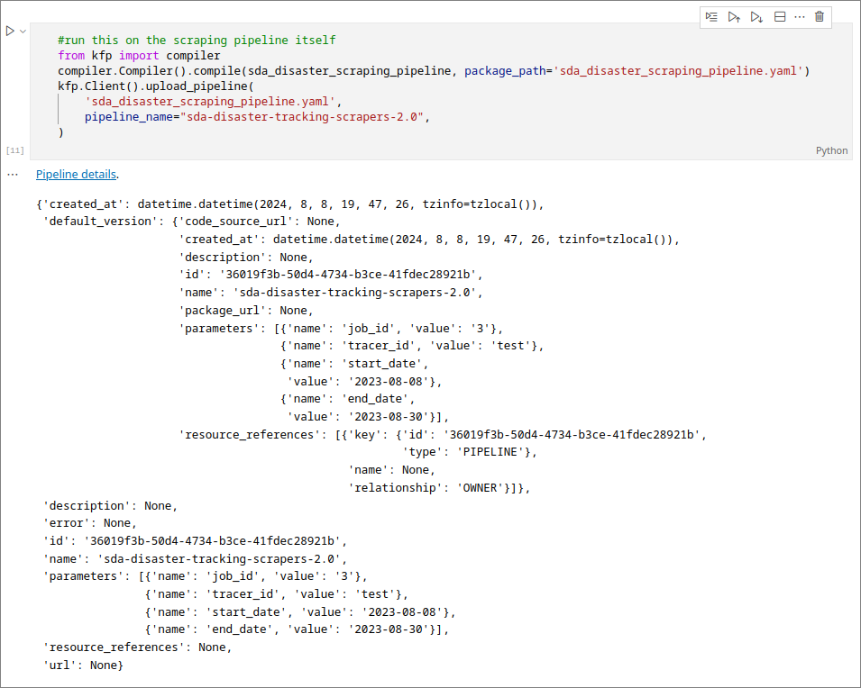Open the run options chevron beside the play button
This screenshot has width=861, height=688.
(x=23, y=32)
